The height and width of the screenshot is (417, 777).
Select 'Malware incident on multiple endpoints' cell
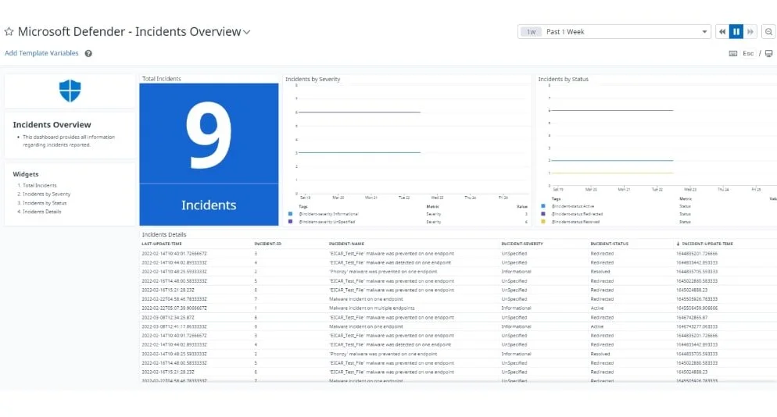point(371,308)
